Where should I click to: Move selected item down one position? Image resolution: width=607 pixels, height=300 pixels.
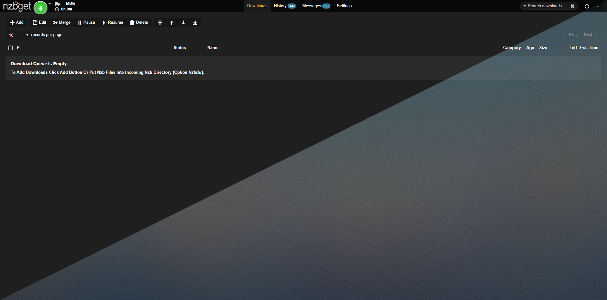click(183, 22)
